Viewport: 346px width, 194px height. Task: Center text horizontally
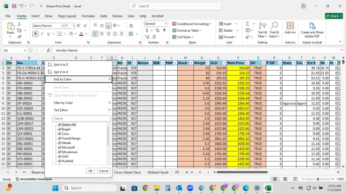102,34
